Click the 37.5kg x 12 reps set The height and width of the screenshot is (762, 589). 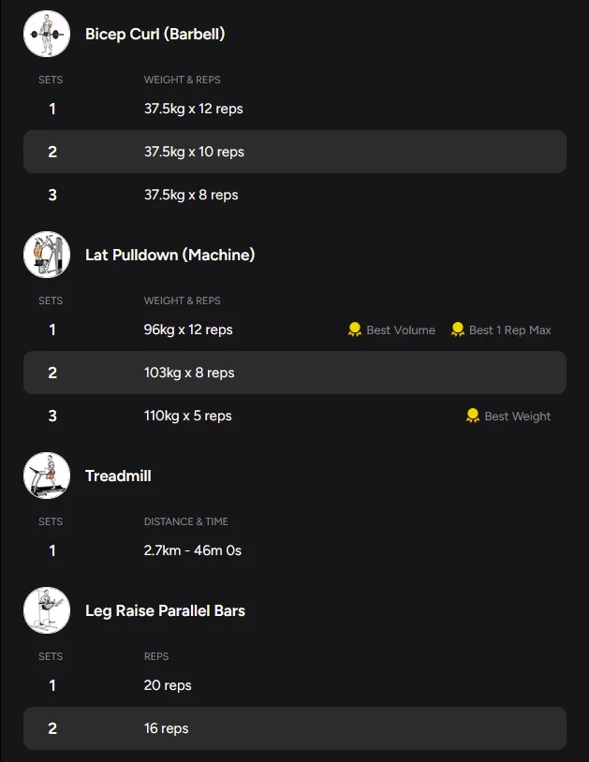click(x=194, y=109)
